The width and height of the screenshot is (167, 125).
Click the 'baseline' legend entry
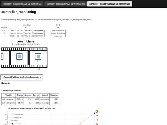point(16,117)
